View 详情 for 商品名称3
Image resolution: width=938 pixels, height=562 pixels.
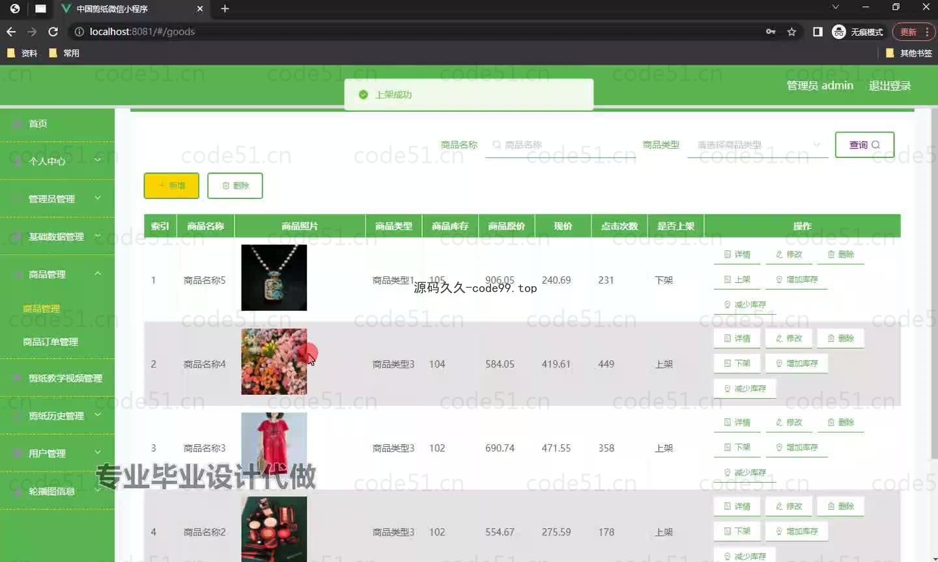pos(737,422)
